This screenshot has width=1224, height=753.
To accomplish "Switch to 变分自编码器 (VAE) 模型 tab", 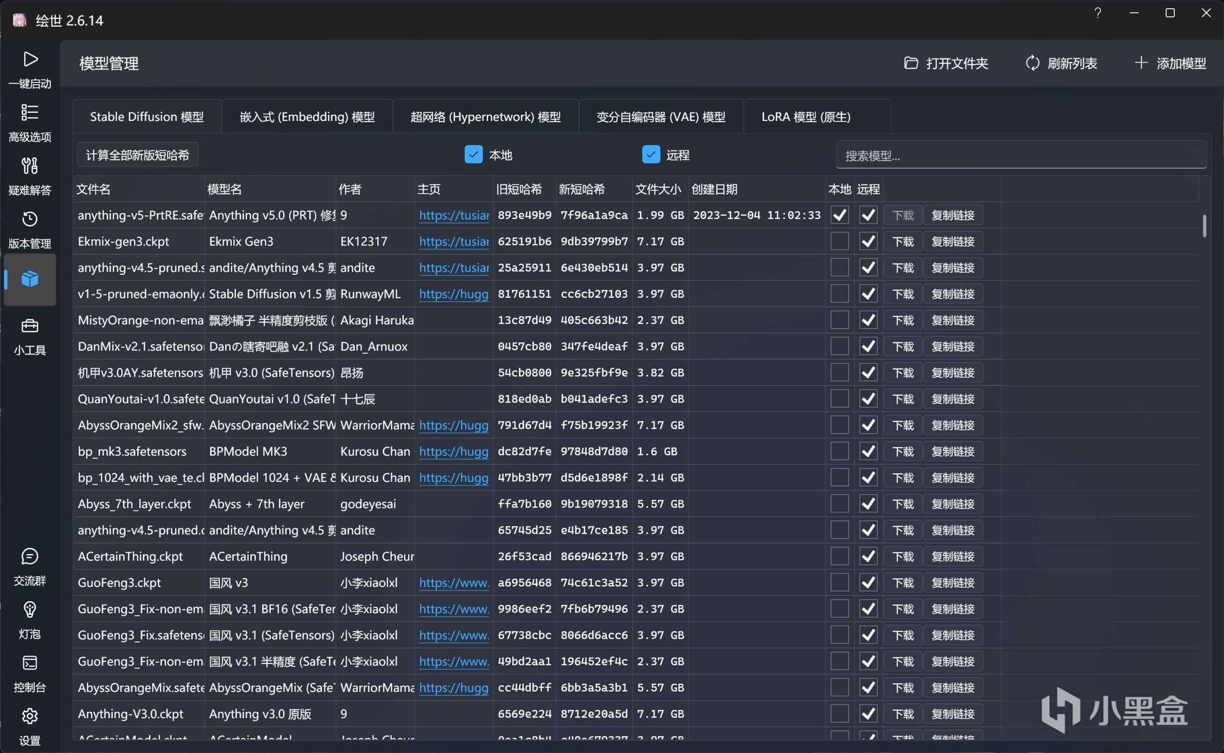I will coord(660,117).
